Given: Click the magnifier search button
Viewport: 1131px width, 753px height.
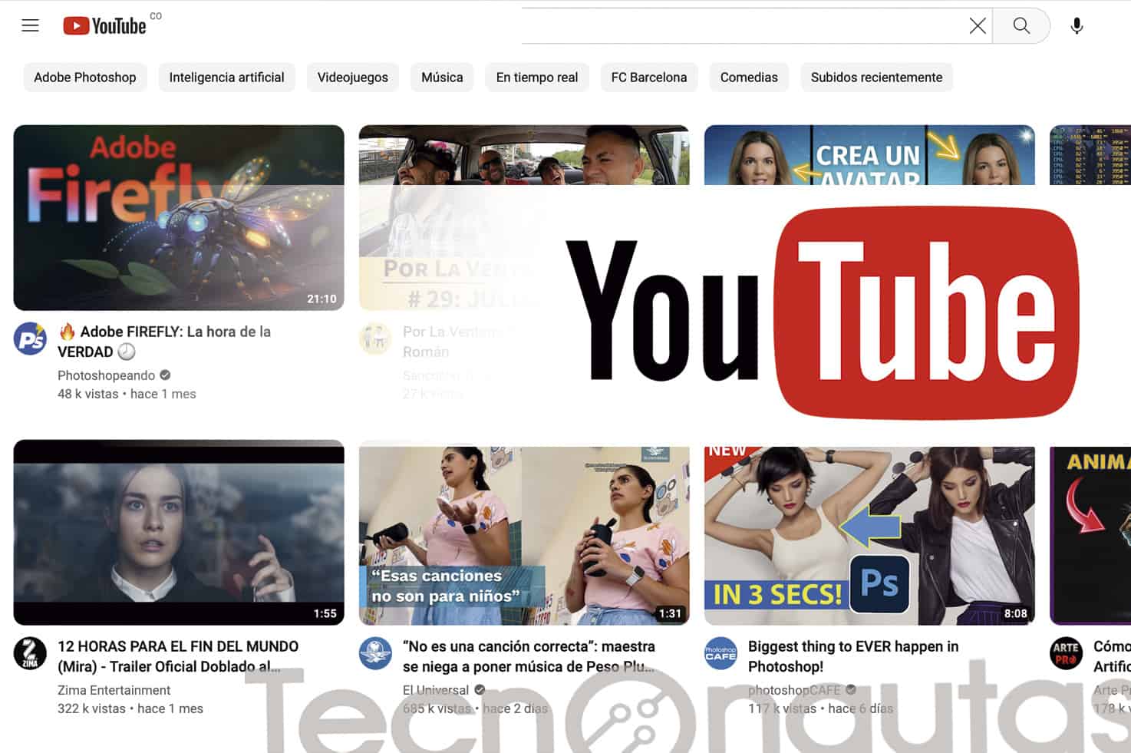Looking at the screenshot, I should click(x=1021, y=25).
